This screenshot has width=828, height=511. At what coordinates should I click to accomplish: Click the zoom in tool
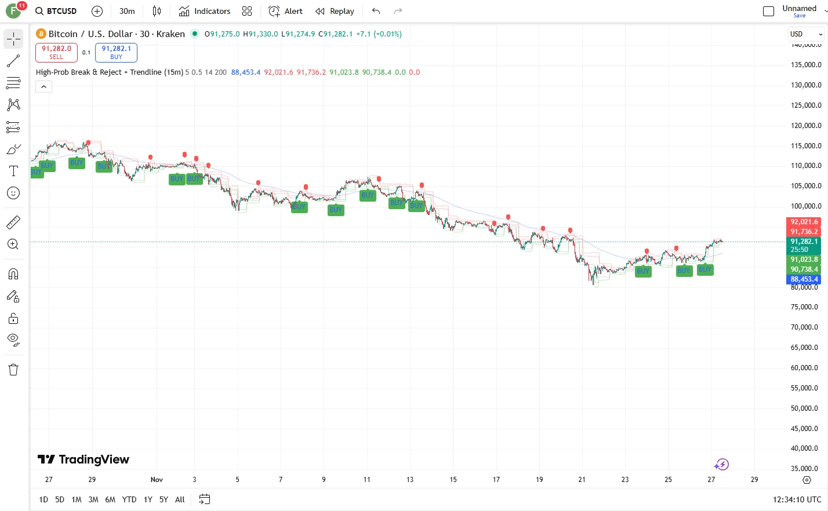13,244
